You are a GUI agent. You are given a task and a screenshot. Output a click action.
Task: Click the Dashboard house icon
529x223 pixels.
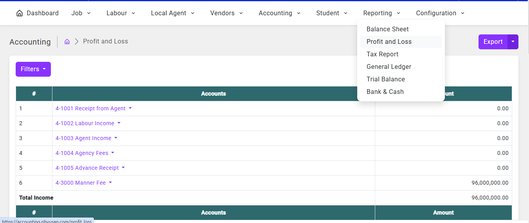(20, 13)
